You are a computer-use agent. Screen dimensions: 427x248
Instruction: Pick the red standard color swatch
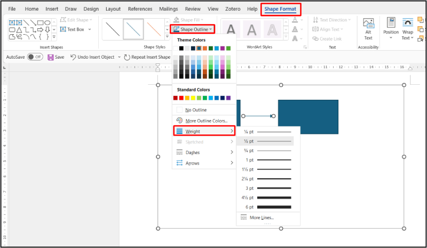[x=183, y=98]
